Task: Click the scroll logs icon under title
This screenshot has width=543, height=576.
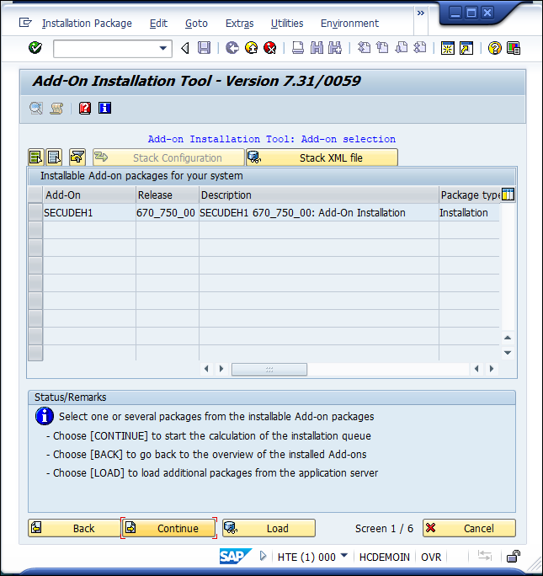Action: click(x=56, y=109)
